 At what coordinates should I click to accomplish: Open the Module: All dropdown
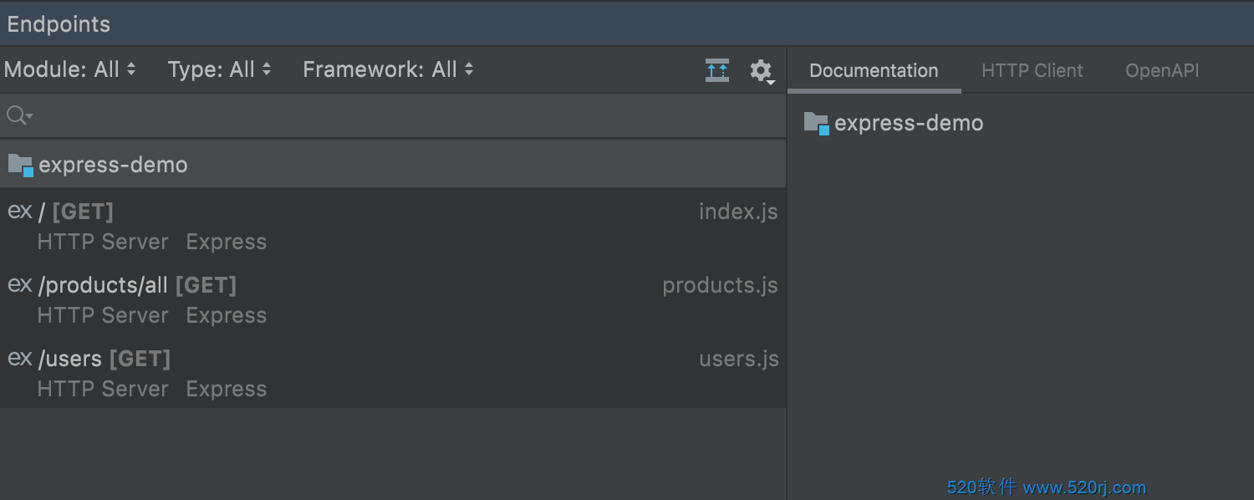(x=70, y=69)
